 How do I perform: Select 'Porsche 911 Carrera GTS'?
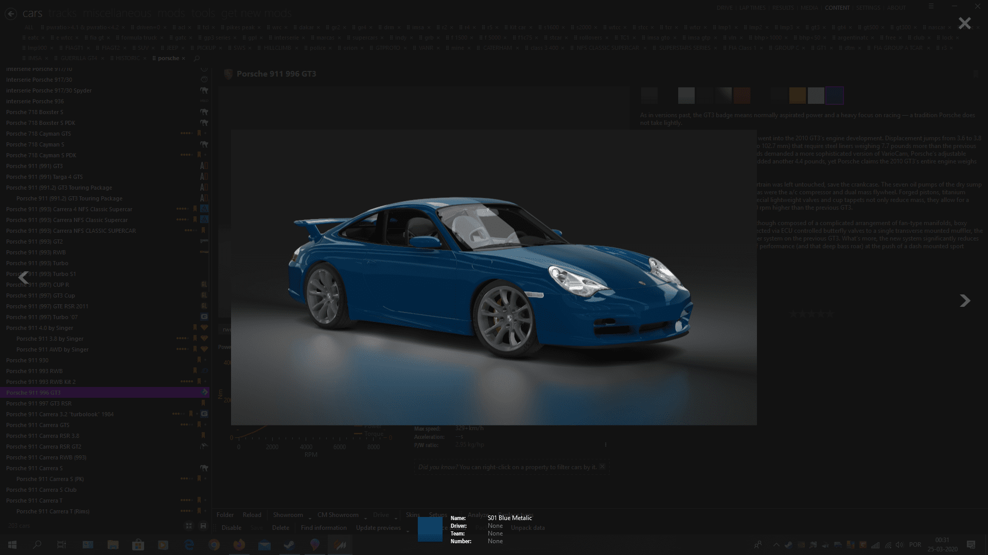104,425
